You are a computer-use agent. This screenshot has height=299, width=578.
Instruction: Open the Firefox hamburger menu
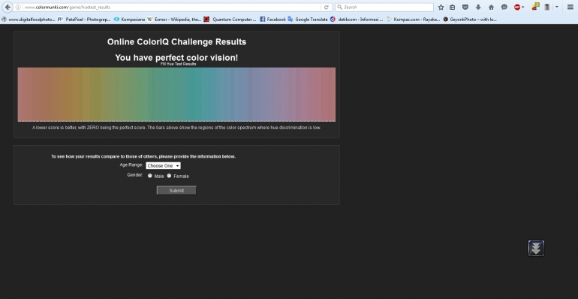(570, 7)
